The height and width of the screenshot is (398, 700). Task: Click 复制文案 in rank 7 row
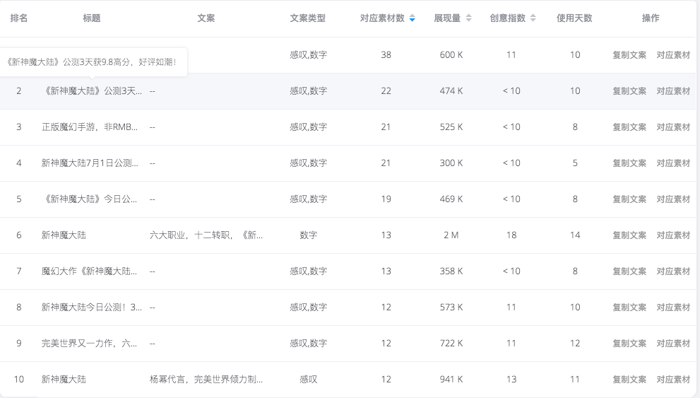coord(629,271)
